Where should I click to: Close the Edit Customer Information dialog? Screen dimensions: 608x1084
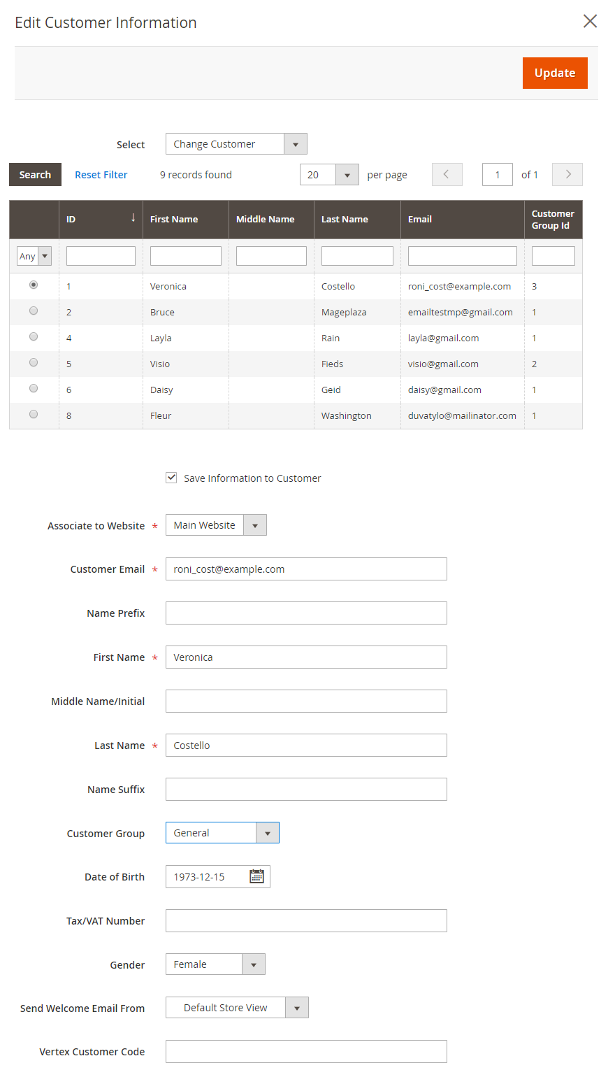click(x=590, y=22)
